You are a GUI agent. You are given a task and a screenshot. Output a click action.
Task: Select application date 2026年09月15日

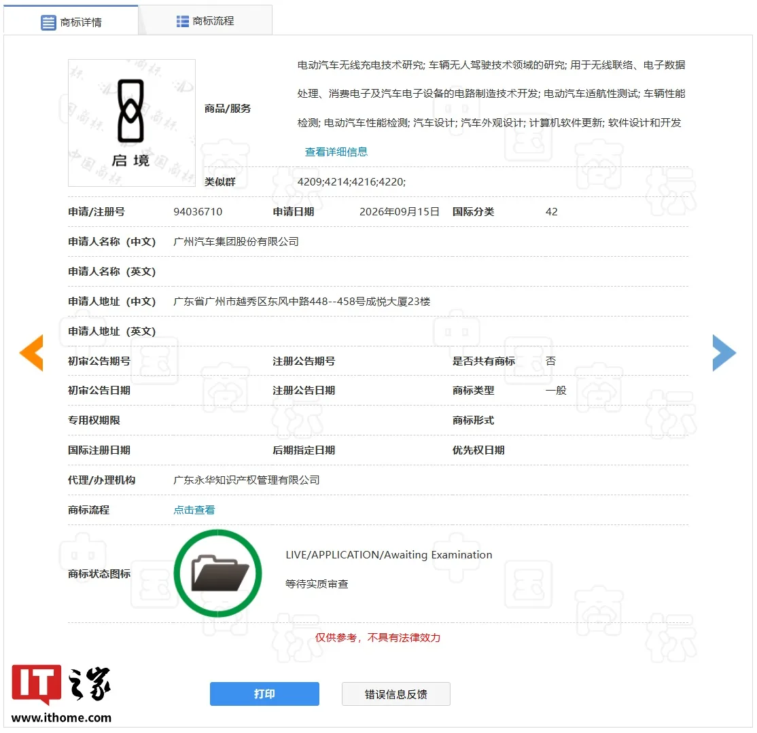pos(400,212)
